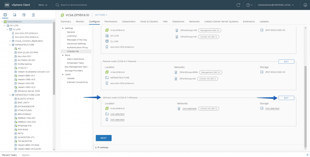
Task: Click EDIT for the Passive node
Action: (x=286, y=61)
